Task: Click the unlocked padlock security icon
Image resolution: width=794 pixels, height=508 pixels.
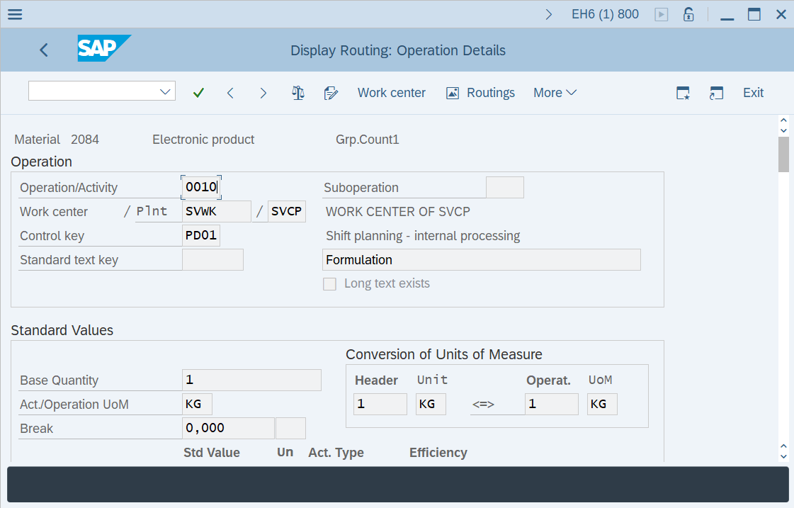Action: point(688,13)
